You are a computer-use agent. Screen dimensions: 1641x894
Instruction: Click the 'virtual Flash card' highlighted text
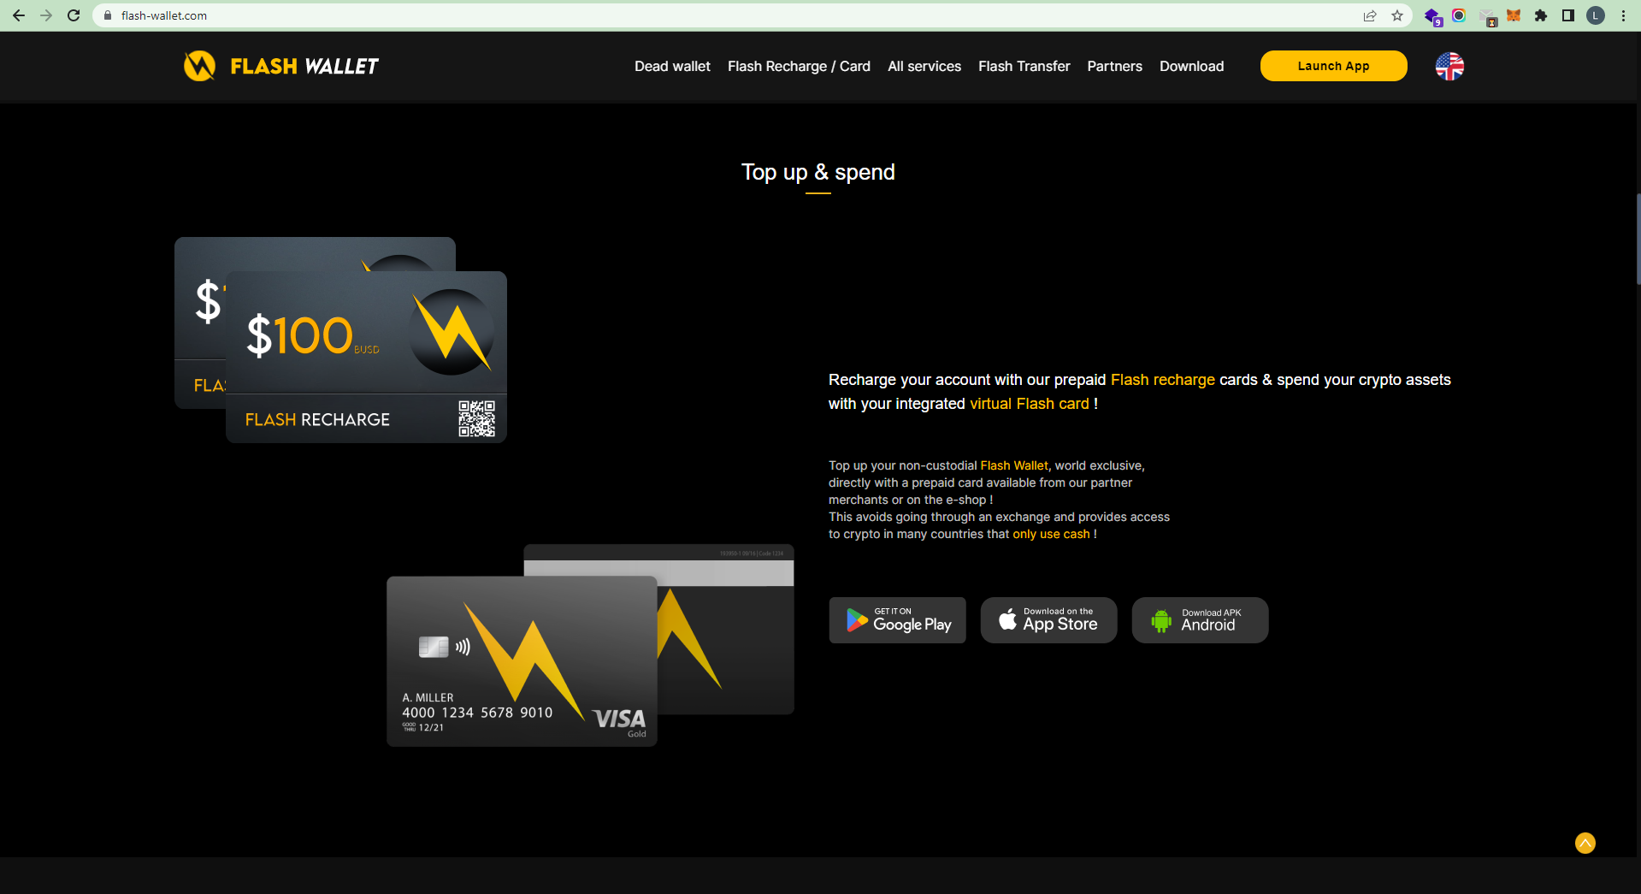(x=1030, y=404)
